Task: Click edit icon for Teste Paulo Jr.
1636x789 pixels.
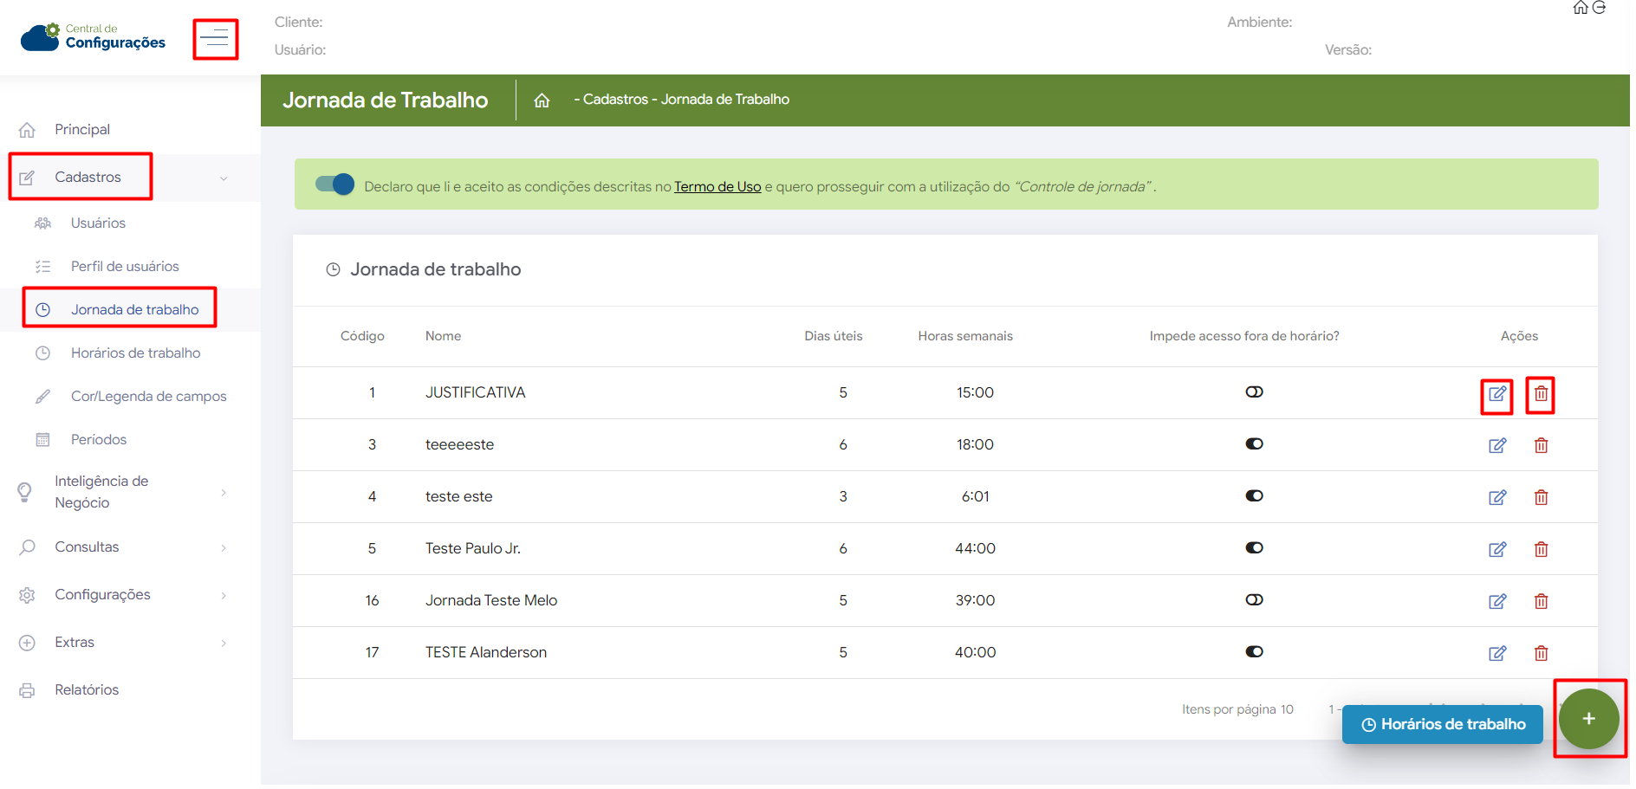Action: pos(1496,549)
